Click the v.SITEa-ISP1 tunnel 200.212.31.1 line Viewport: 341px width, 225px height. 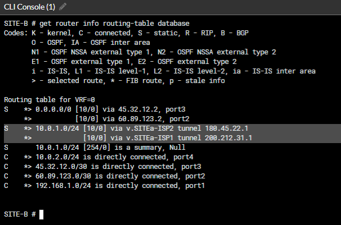pos(167,137)
